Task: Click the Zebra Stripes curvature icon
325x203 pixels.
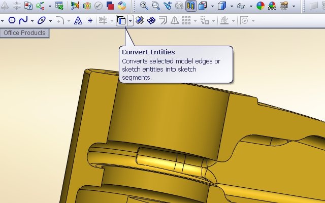Action: click(87, 6)
